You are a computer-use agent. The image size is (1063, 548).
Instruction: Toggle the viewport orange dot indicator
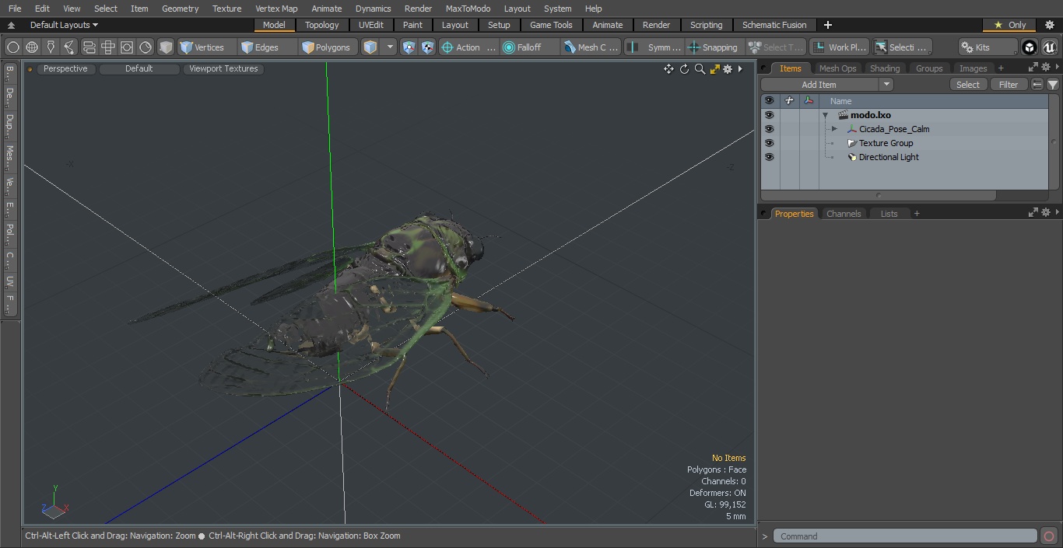coord(30,69)
